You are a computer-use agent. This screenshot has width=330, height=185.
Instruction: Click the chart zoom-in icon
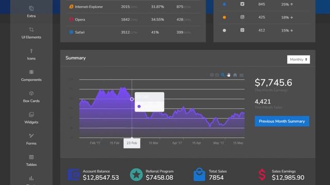click(x=212, y=75)
